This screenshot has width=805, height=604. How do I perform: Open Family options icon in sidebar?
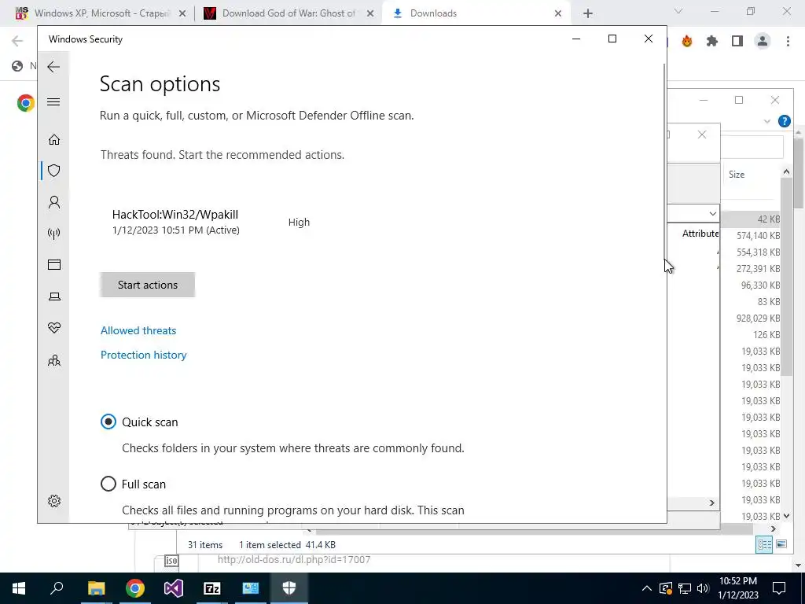tap(54, 360)
